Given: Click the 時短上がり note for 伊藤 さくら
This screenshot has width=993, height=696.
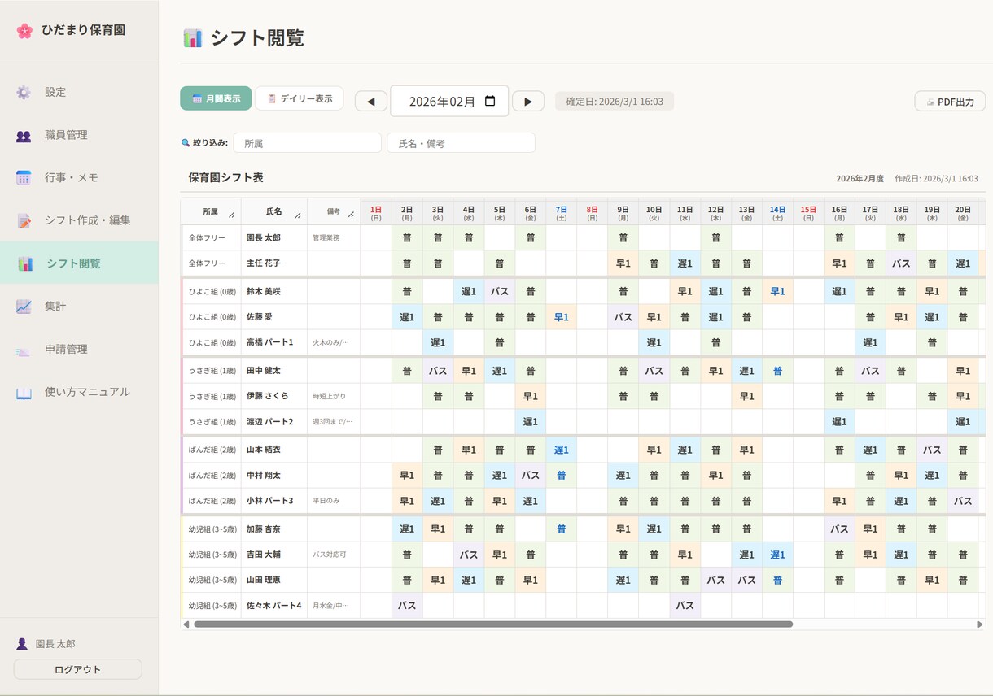Looking at the screenshot, I should [x=330, y=397].
